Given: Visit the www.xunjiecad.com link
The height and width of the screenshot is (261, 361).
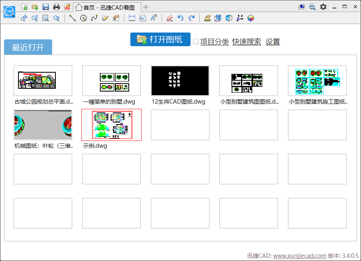Looking at the screenshot, I should click(300, 256).
